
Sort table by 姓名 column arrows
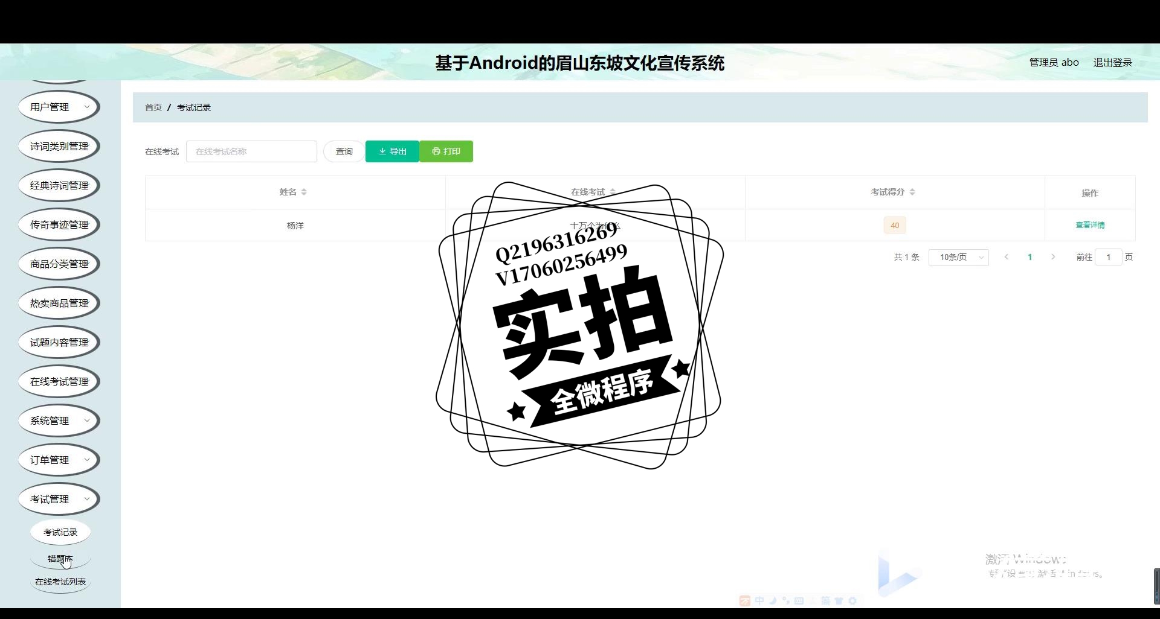[304, 192]
